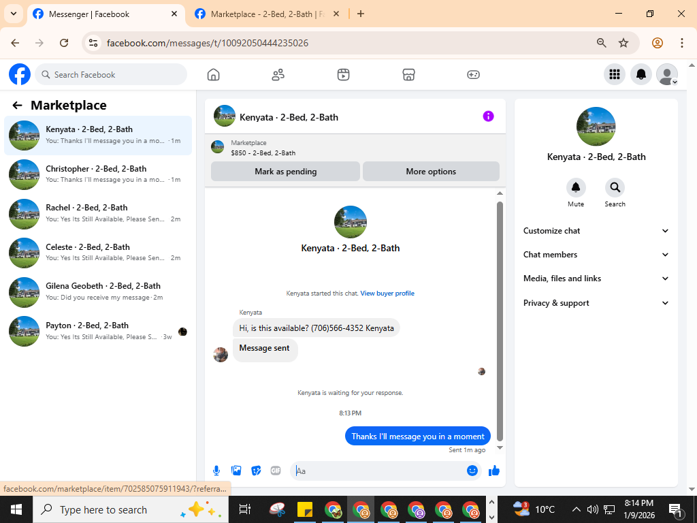The width and height of the screenshot is (697, 523).
Task: Open Rachel conversation in chat list
Action: coord(98,213)
